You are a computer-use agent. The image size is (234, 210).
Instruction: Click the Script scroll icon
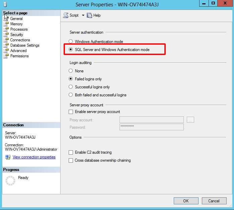(x=66, y=15)
